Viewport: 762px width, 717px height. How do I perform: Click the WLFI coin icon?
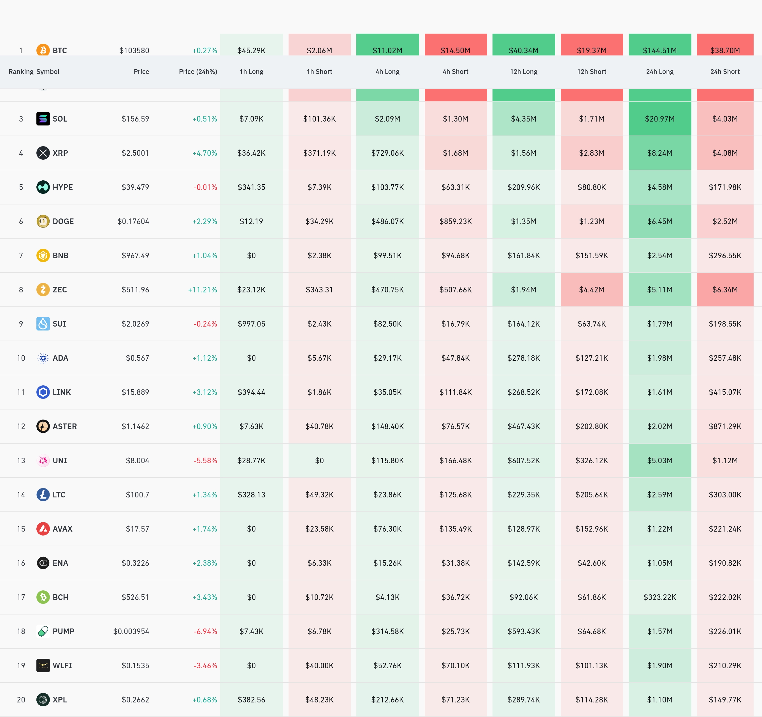43,666
